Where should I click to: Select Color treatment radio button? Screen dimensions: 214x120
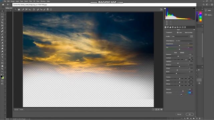click(178, 33)
